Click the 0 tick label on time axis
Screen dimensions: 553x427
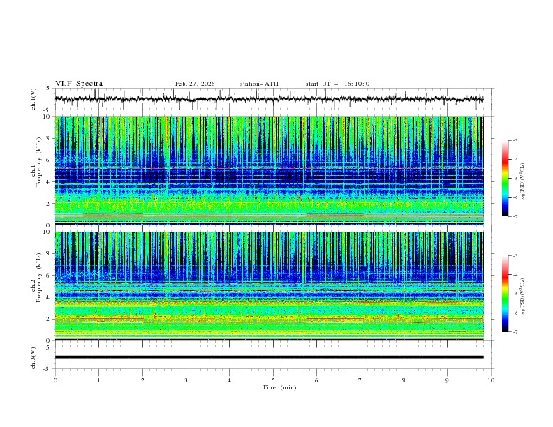(x=55, y=380)
